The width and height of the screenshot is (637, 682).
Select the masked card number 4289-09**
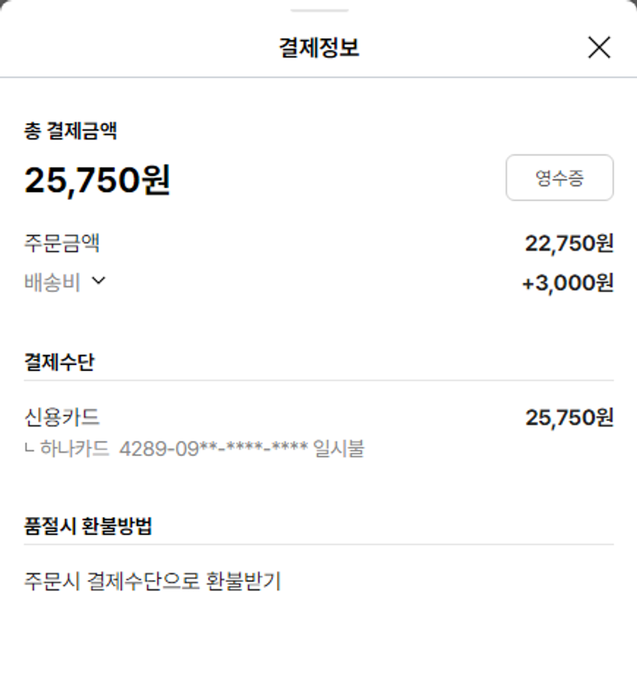(213, 448)
